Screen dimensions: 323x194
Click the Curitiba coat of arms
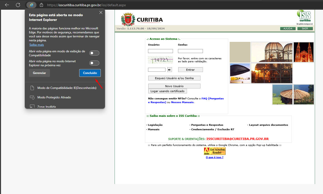pyautogui.click(x=128, y=20)
